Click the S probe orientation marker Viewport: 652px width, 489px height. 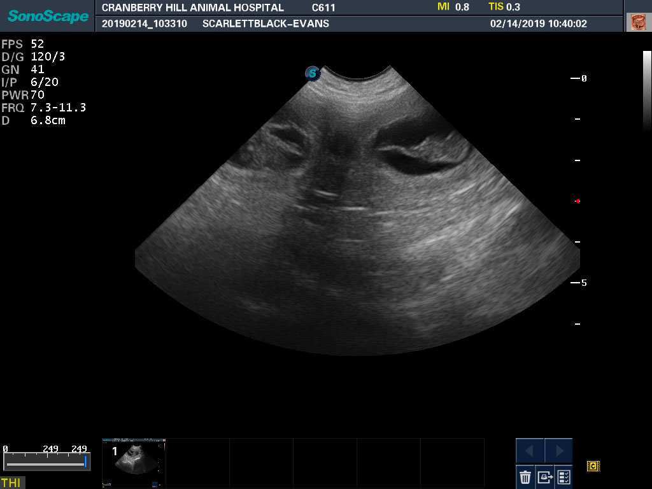(x=312, y=73)
